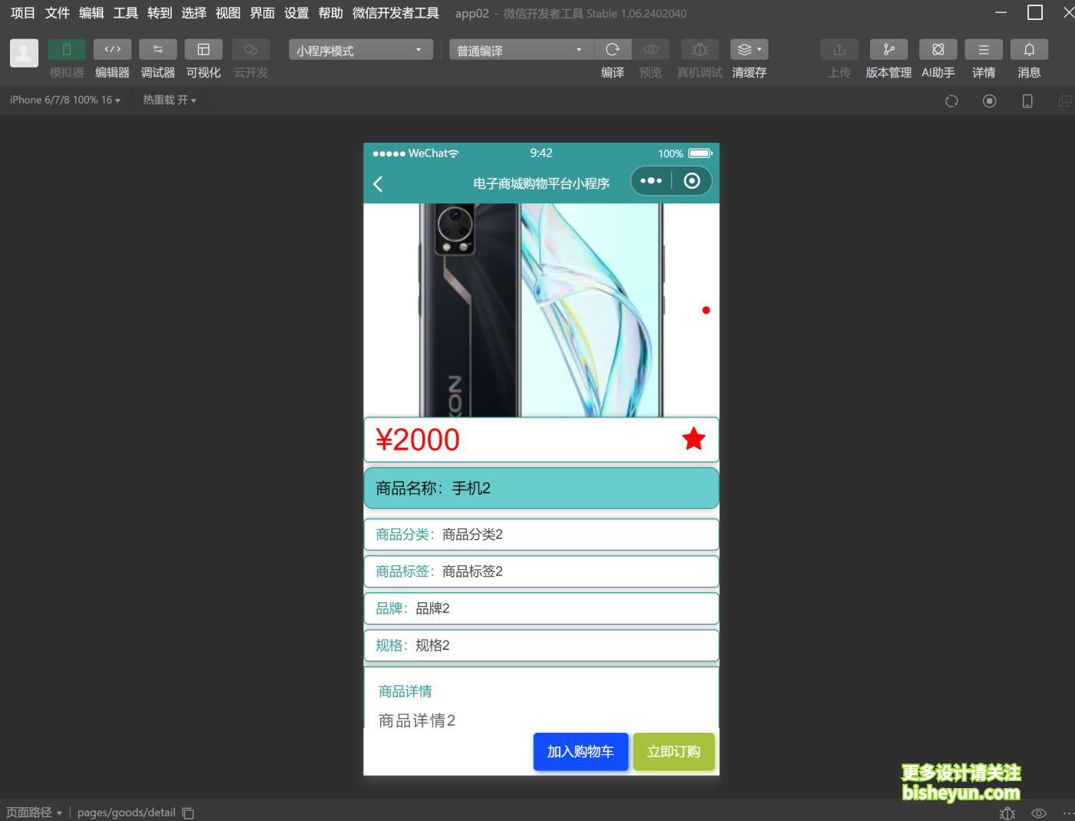Open the 工具 menu
This screenshot has width=1075, height=821.
tap(125, 12)
